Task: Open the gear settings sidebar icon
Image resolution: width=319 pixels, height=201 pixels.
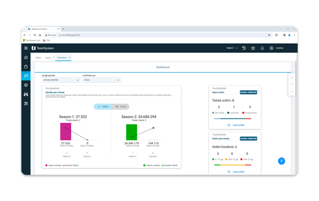Action: (26, 85)
